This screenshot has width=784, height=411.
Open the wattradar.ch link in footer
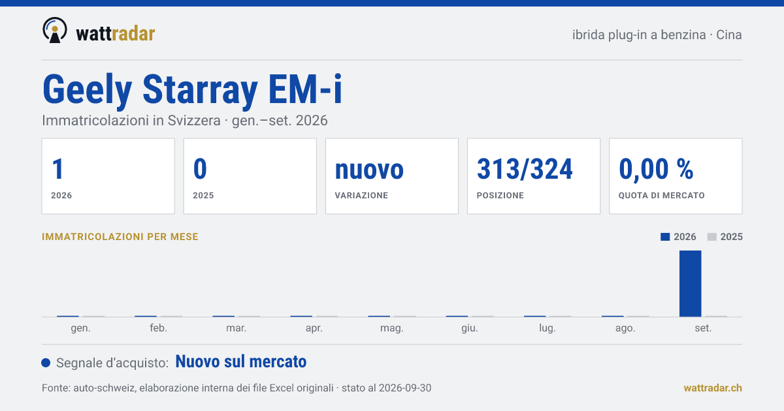tap(713, 388)
